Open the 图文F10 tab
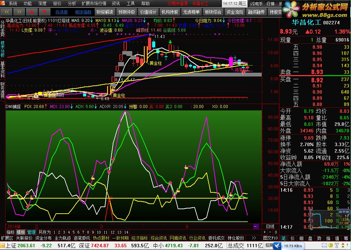 click(x=271, y=238)
